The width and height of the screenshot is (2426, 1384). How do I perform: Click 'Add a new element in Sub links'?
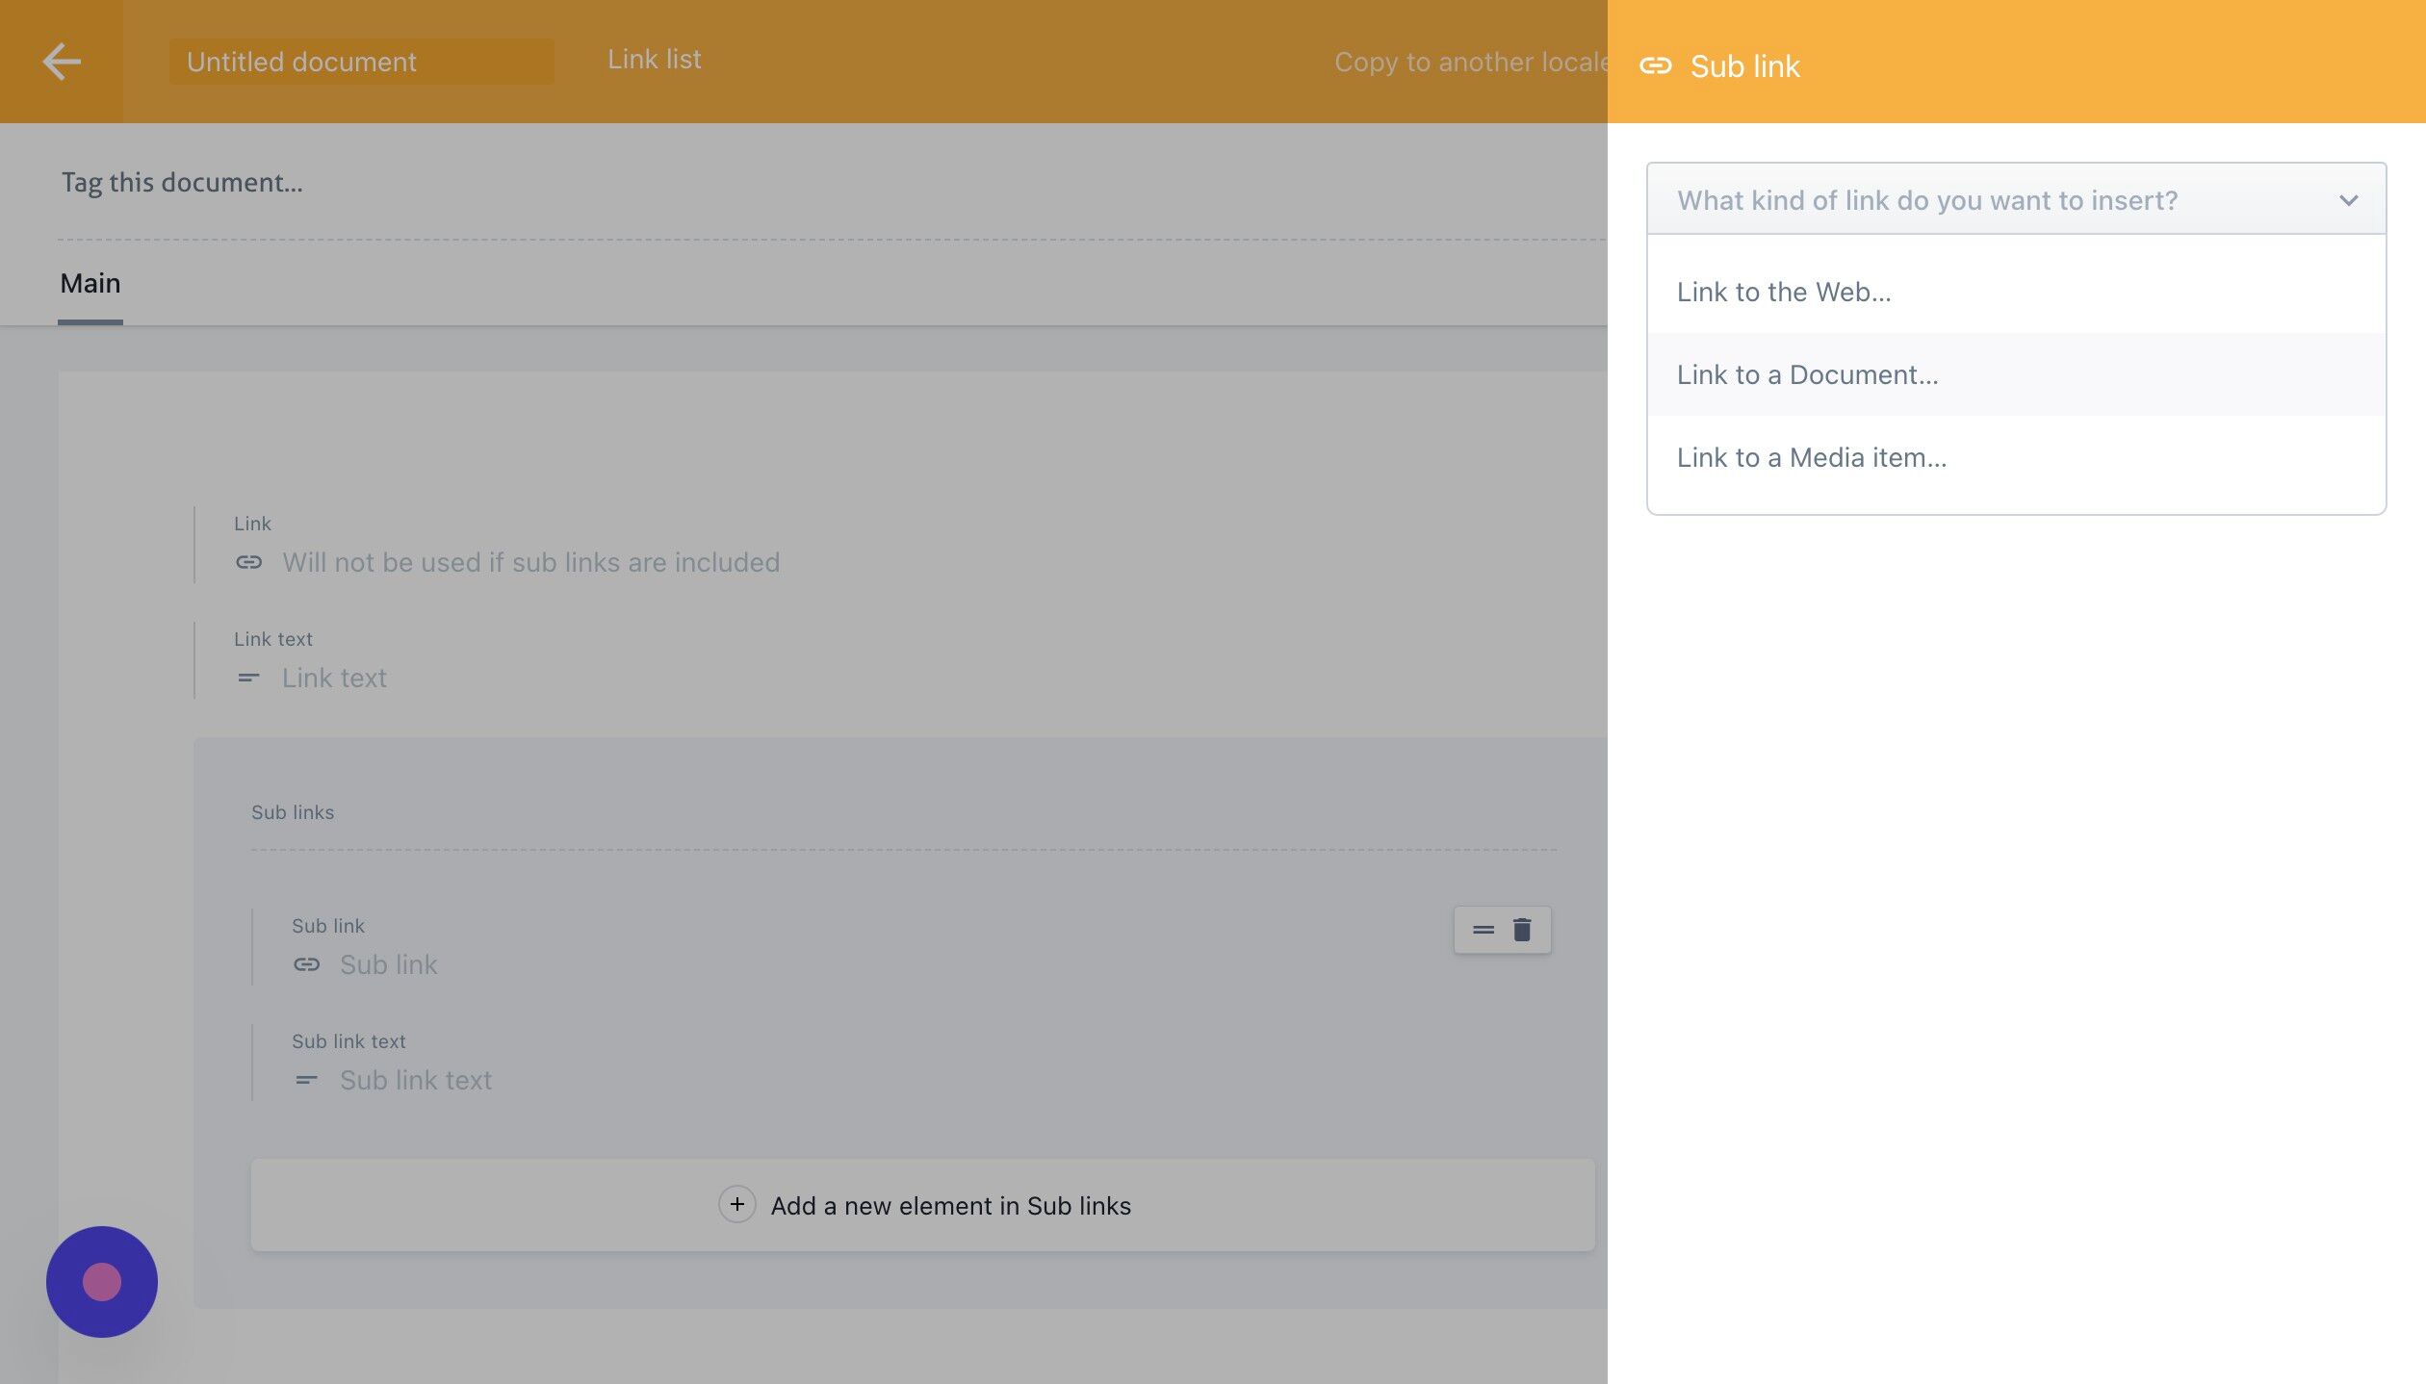pos(950,1205)
